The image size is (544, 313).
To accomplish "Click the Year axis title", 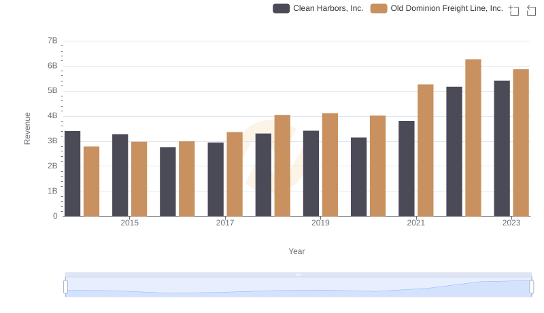I will pos(296,251).
